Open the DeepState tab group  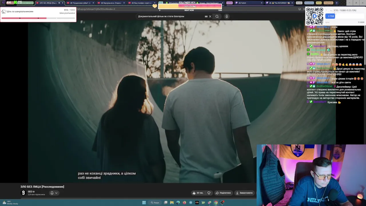[x=328, y=3]
